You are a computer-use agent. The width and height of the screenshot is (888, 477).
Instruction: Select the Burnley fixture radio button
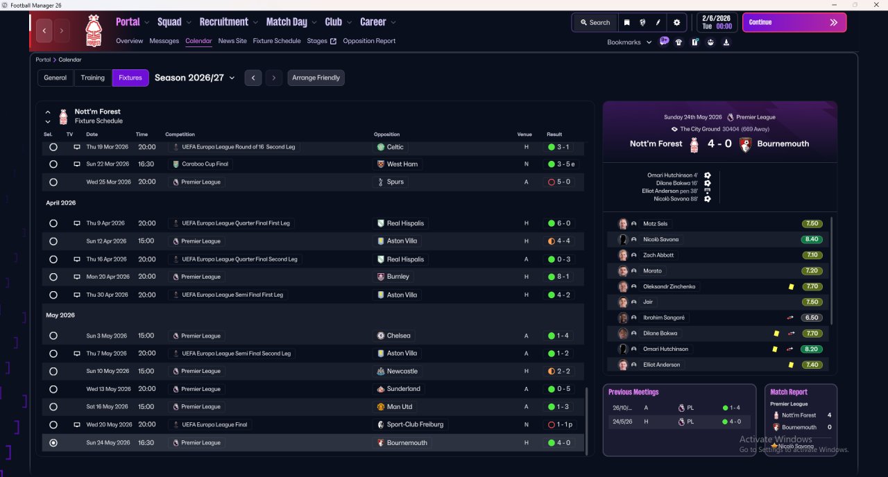(x=53, y=277)
